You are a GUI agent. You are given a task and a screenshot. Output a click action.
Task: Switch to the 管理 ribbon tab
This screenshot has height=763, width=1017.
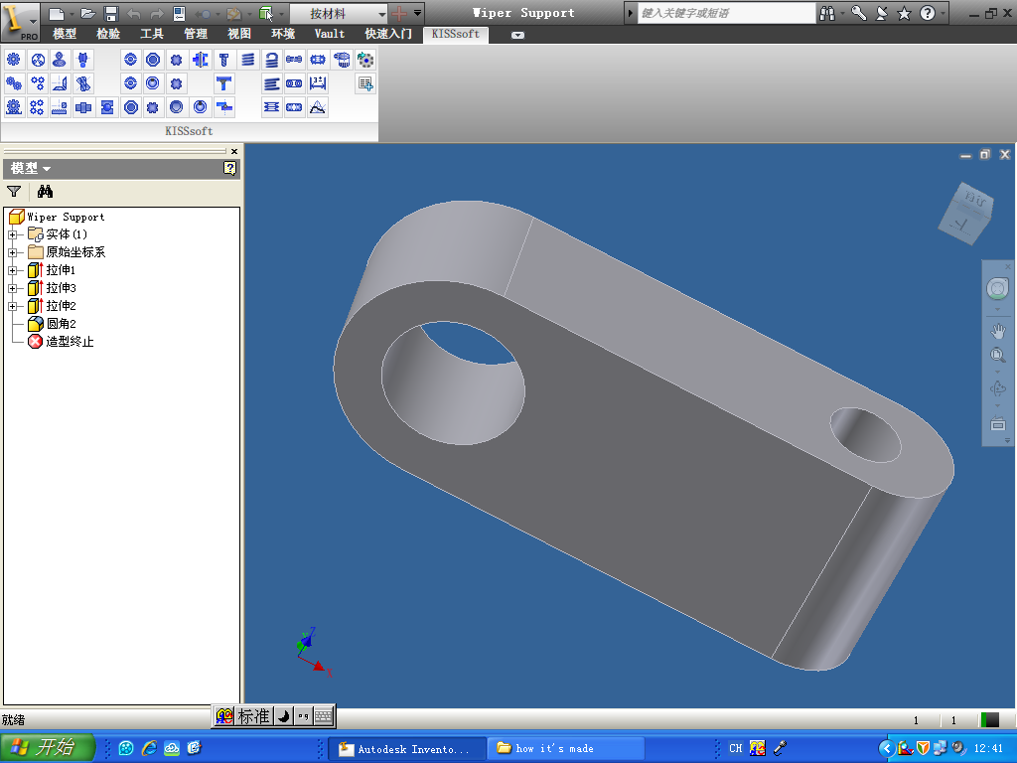tap(196, 34)
